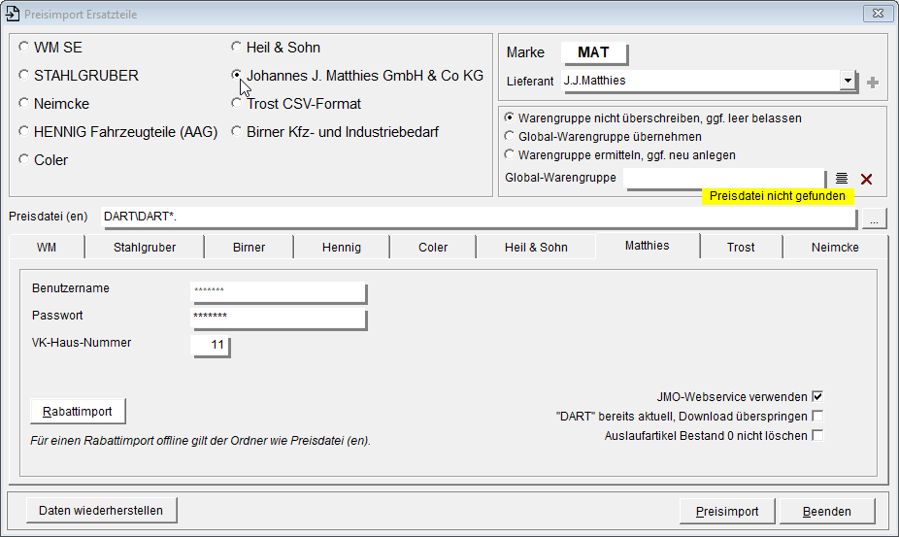This screenshot has width=899, height=537.
Task: Click into the Benutzername field
Action: click(x=278, y=291)
